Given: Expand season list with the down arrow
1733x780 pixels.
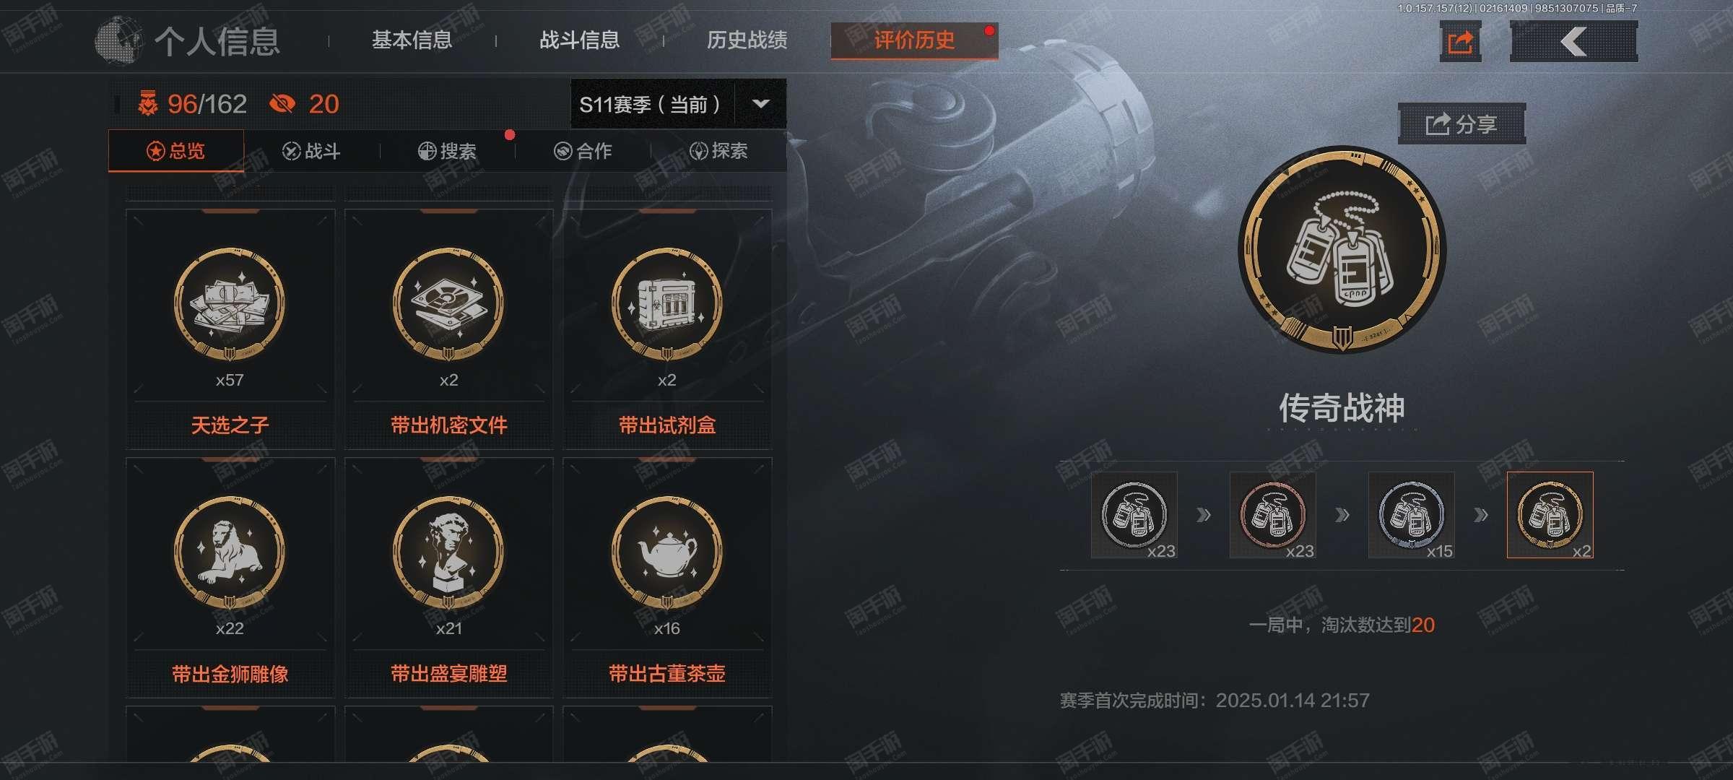Looking at the screenshot, I should (x=760, y=104).
